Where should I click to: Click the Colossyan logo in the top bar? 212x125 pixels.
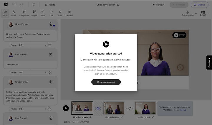point(6,4)
